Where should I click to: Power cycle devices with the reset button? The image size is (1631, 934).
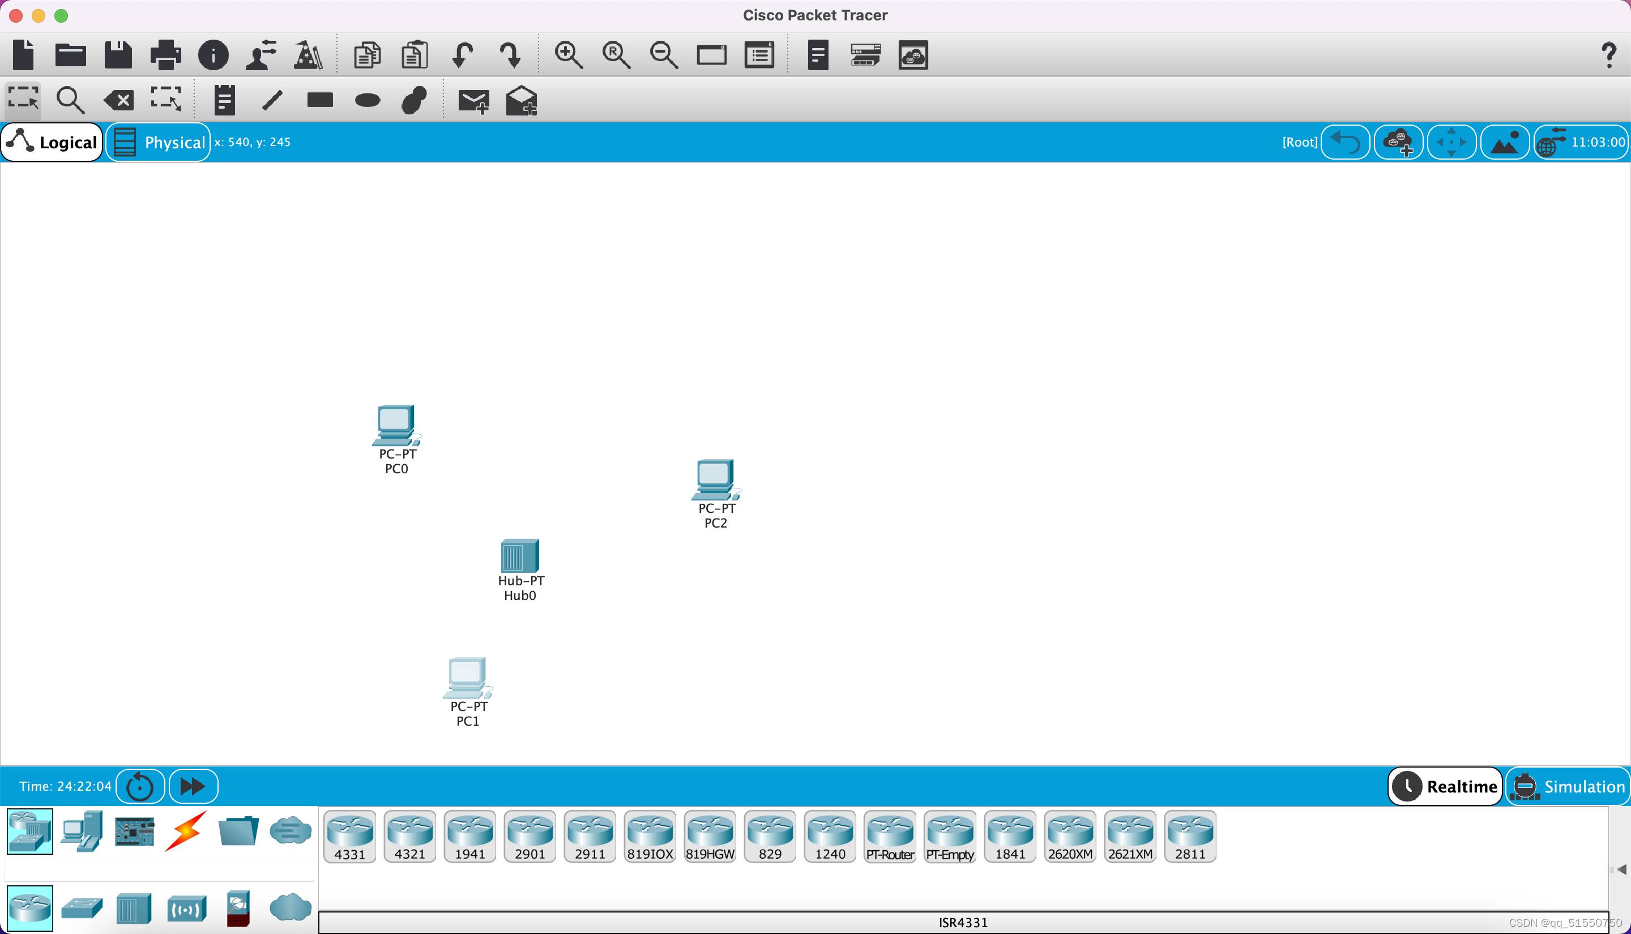click(x=140, y=786)
